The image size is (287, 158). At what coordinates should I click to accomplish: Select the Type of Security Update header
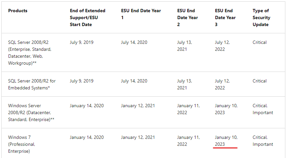click(261, 17)
